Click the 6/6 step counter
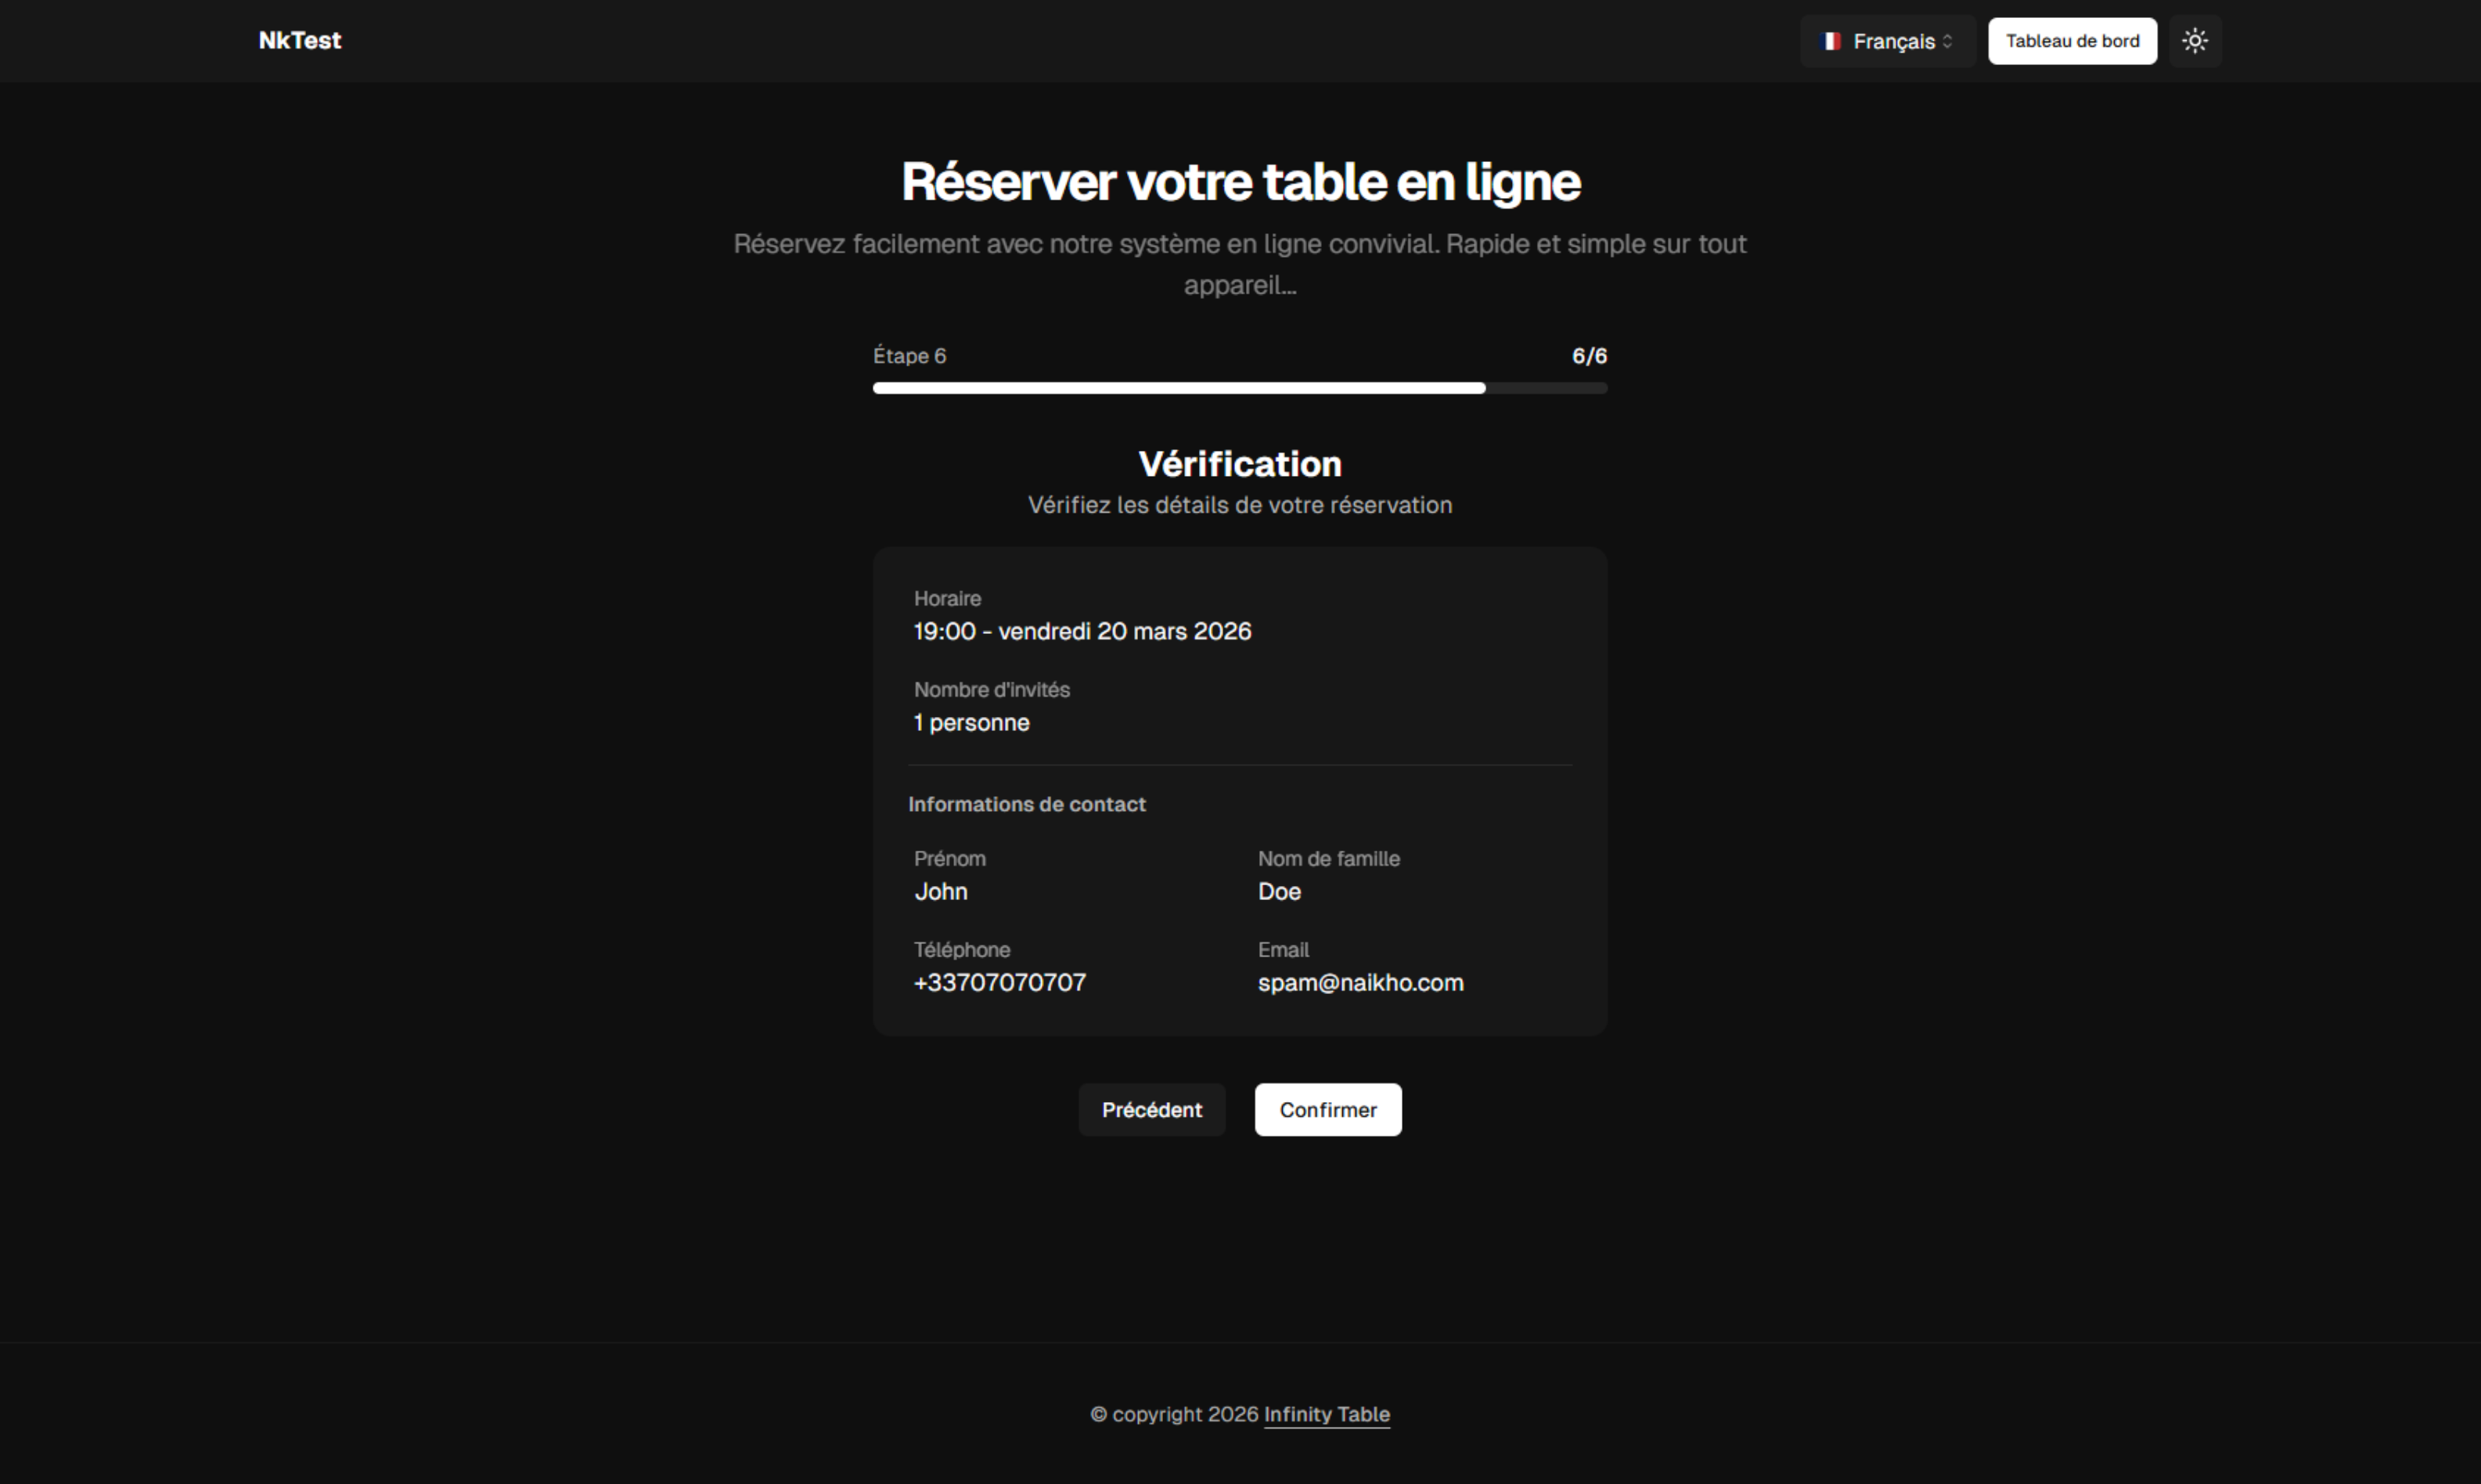 click(1590, 356)
